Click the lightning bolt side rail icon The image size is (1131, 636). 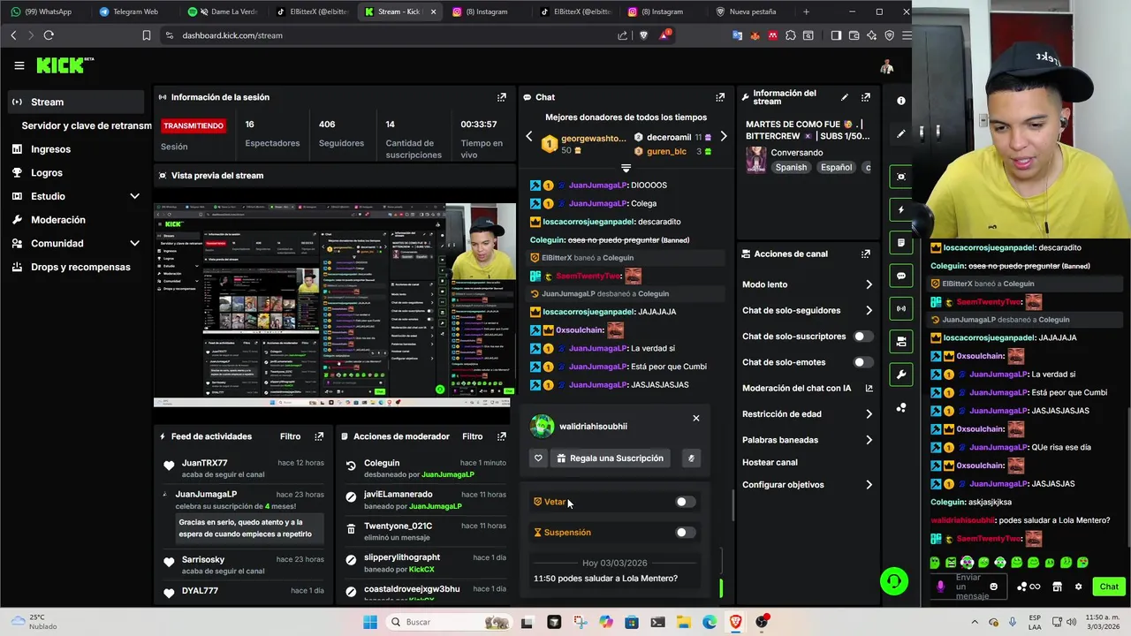tap(901, 209)
